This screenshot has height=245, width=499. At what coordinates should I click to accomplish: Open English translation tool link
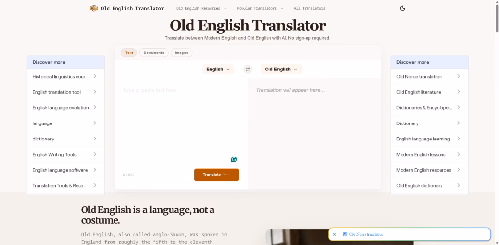[x=57, y=92]
